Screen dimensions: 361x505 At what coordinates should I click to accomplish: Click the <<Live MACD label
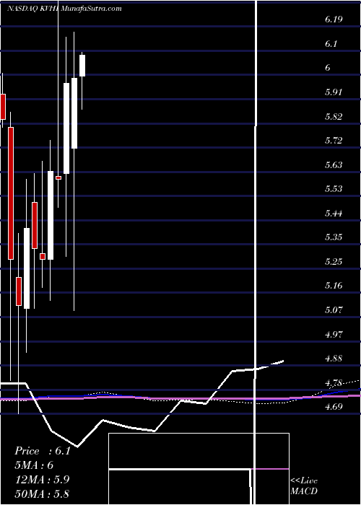(304, 486)
